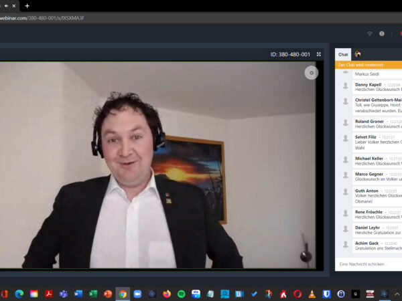The height and width of the screenshot is (301, 402).
Task: Open the Sky app taskbar icon
Action: (x=196, y=294)
